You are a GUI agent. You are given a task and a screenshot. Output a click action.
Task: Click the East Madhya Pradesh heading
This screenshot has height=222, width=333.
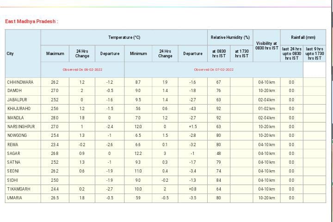click(31, 22)
